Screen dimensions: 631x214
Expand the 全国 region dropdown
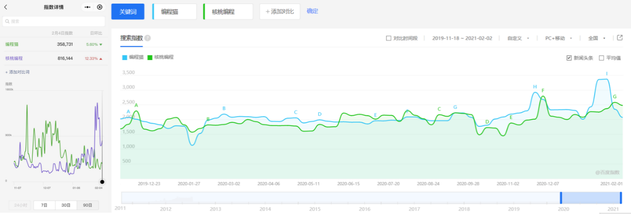point(596,38)
